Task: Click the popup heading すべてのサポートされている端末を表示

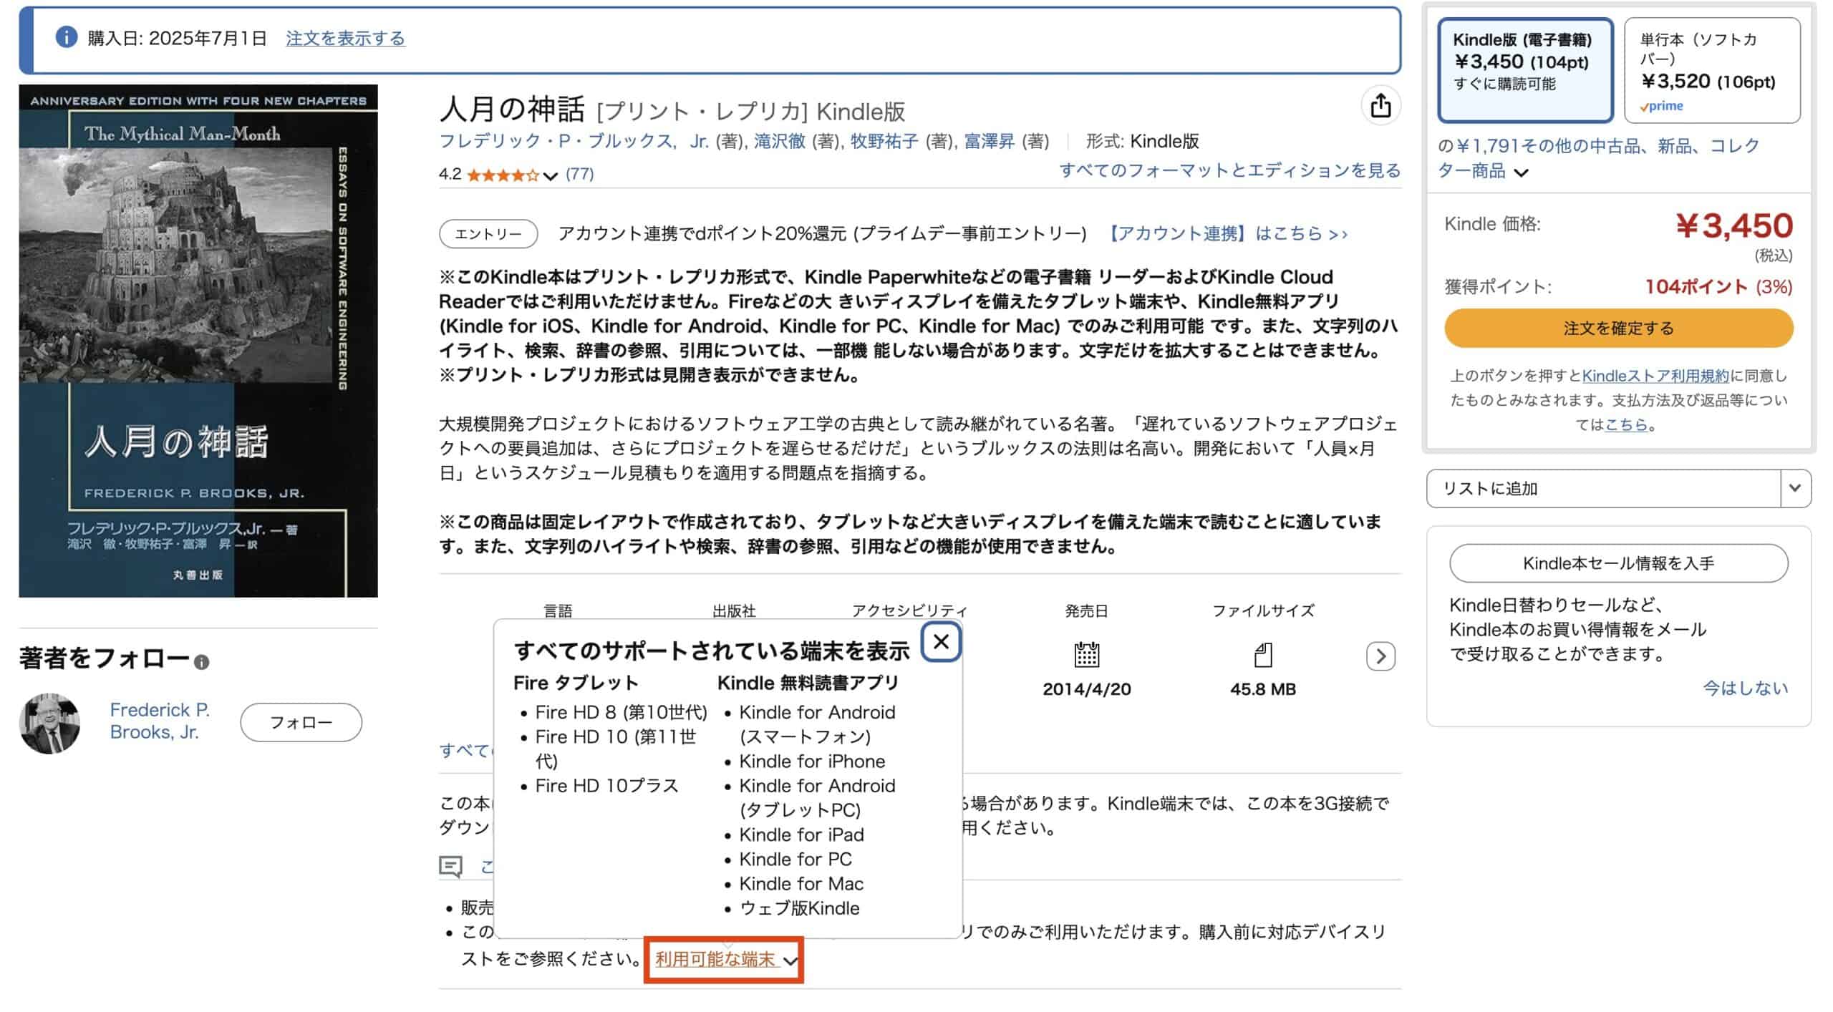Action: tap(712, 651)
